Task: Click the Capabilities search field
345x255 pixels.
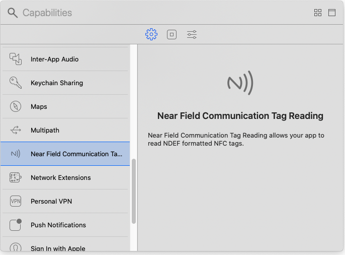Action: pos(151,13)
